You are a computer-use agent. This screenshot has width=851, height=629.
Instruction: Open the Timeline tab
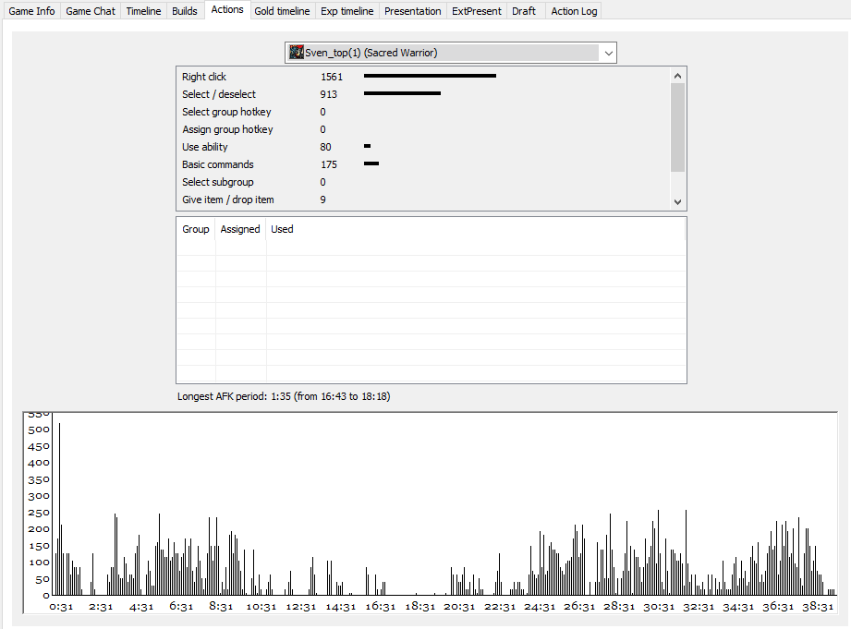[143, 11]
